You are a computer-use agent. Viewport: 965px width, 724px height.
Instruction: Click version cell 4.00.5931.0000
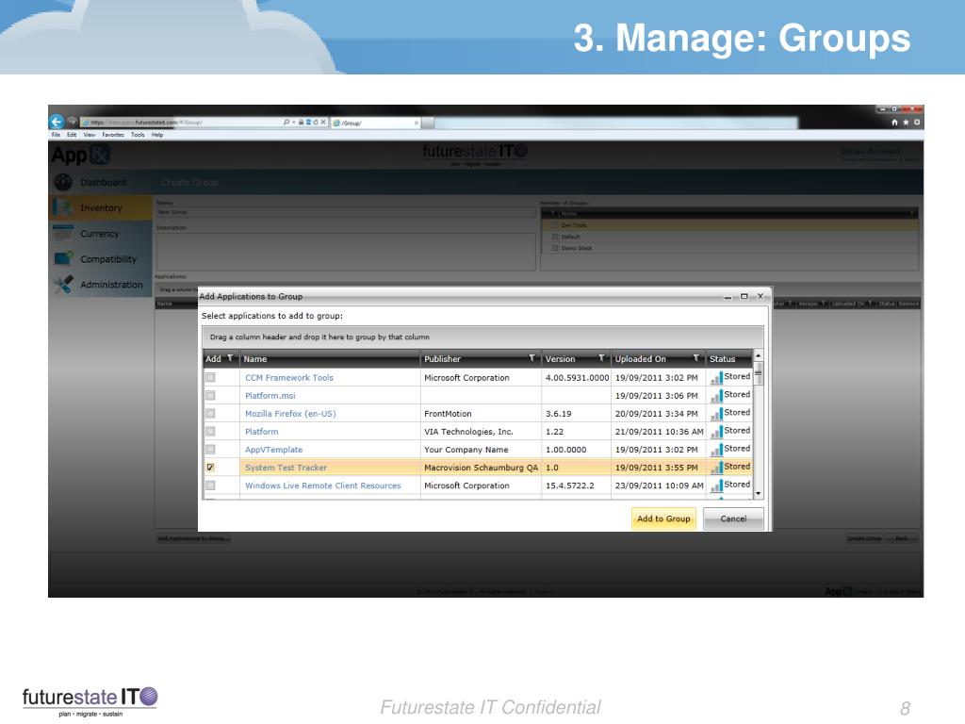[577, 377]
